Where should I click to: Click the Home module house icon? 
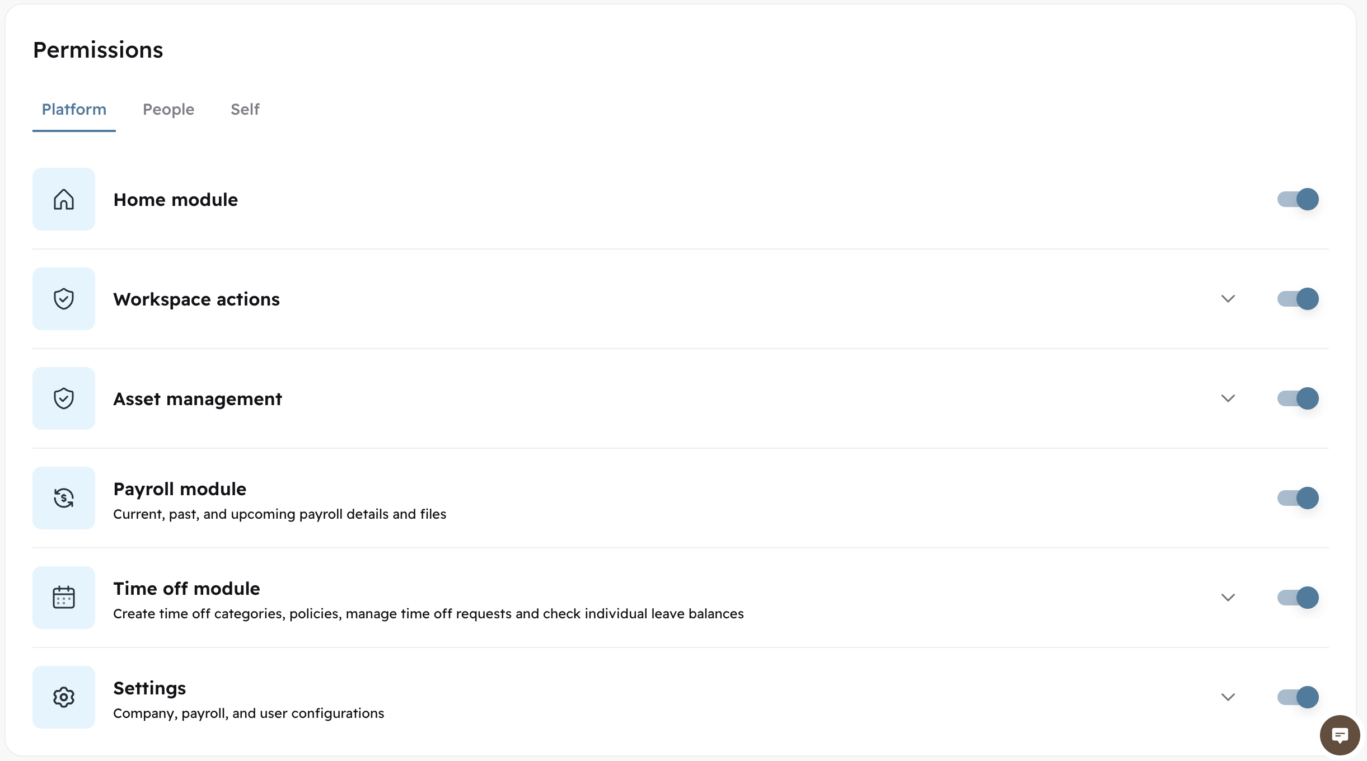(x=63, y=199)
